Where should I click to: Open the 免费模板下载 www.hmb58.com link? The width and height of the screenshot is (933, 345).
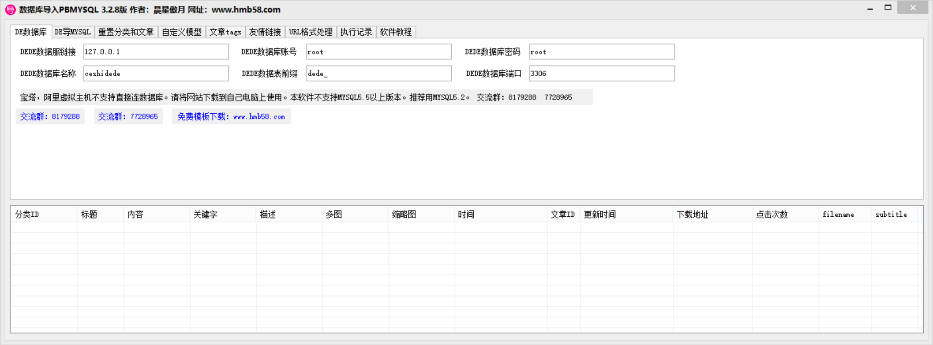pyautogui.click(x=232, y=117)
